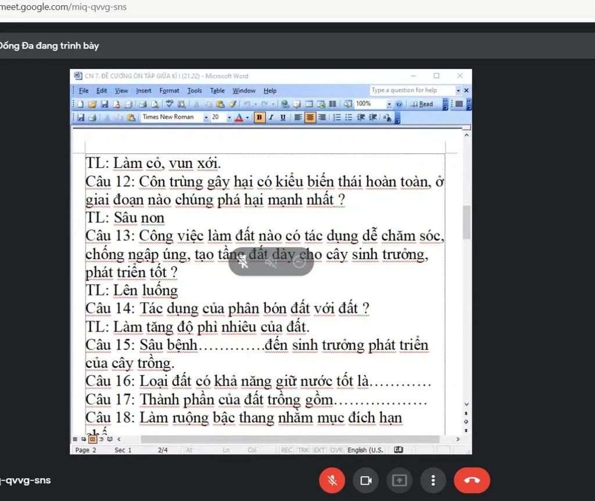Expand the undo history dropdown arrow

pos(256,104)
